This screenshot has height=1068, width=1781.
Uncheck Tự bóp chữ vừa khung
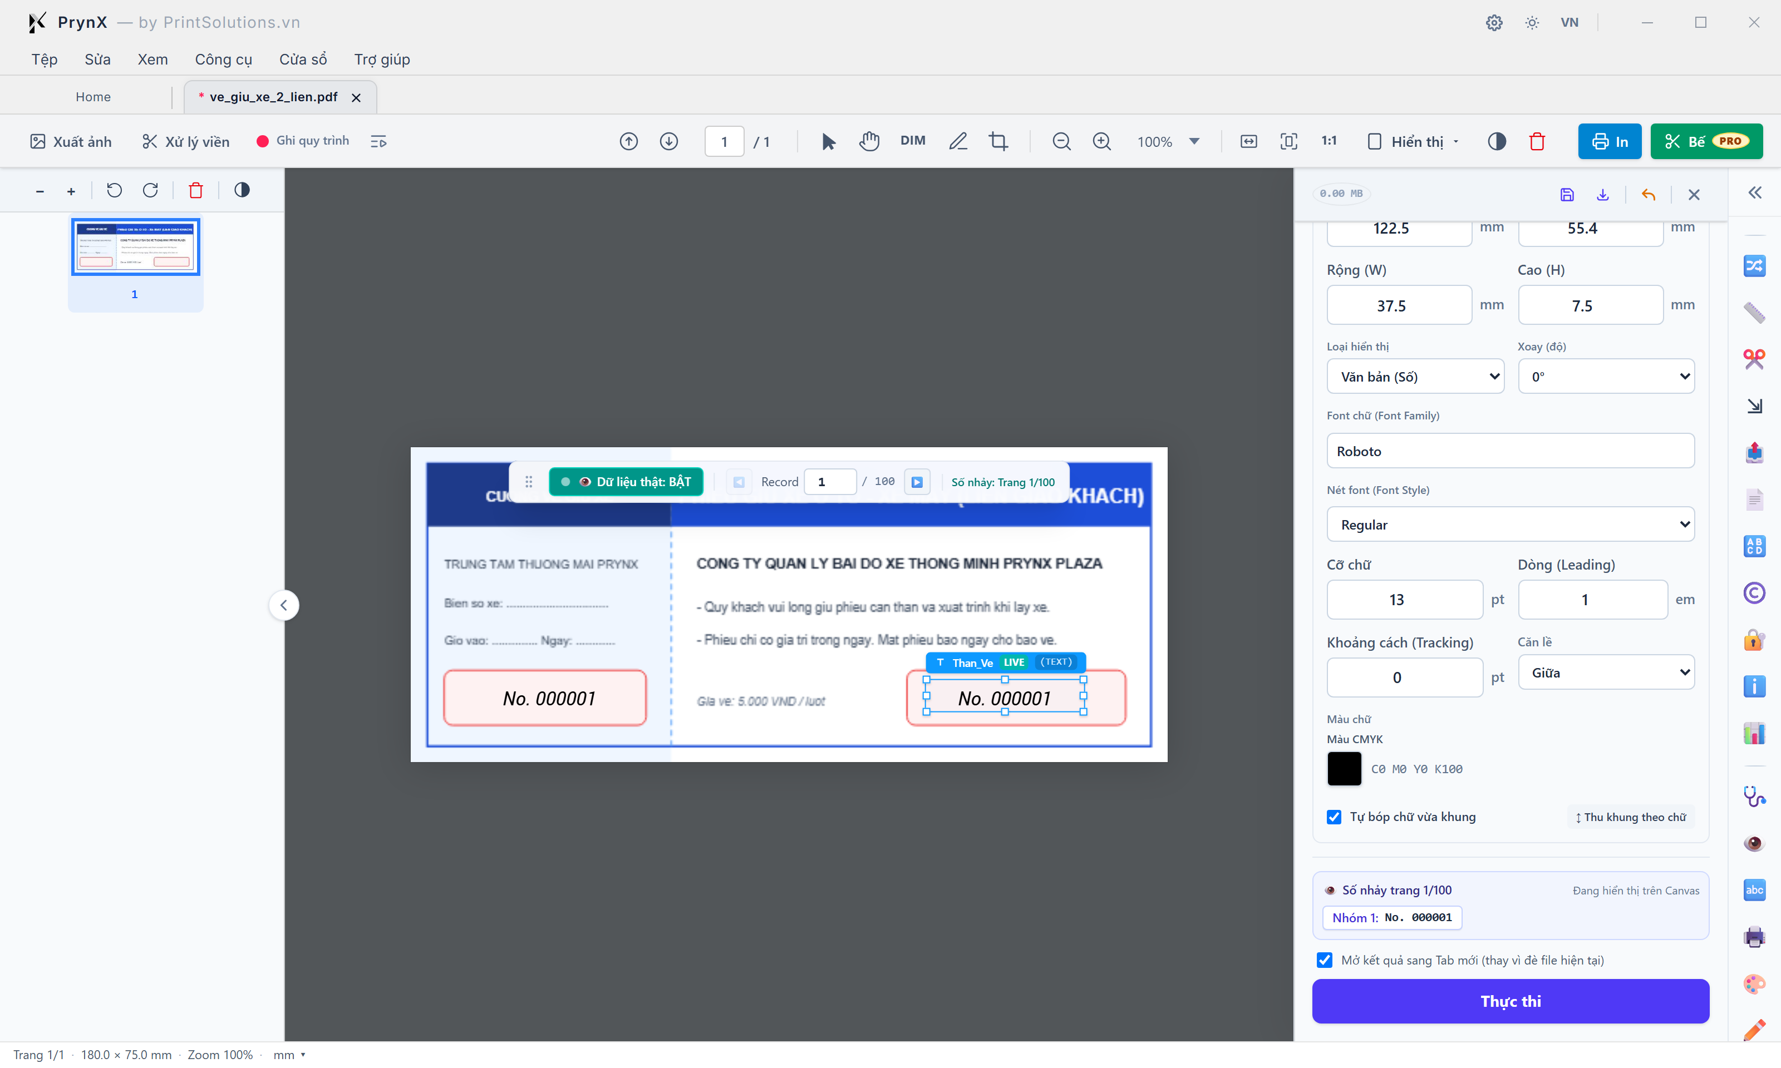coord(1334,817)
